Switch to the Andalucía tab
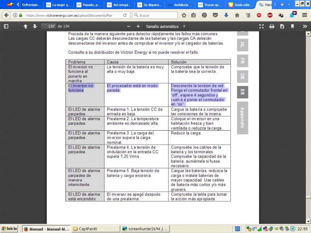311x233 pixels. [x=180, y=5]
